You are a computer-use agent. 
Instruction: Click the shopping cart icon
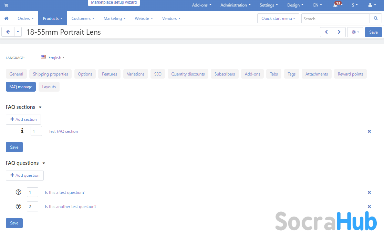pos(6,5)
